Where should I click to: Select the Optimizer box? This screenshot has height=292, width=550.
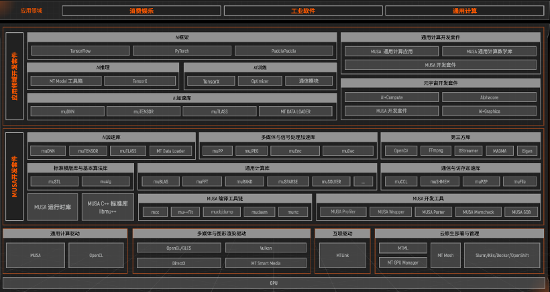pos(260,81)
